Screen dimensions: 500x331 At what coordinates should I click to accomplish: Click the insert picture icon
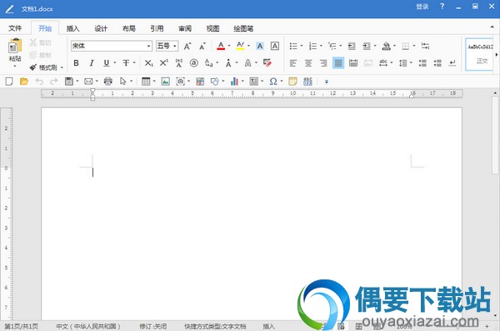(165, 82)
